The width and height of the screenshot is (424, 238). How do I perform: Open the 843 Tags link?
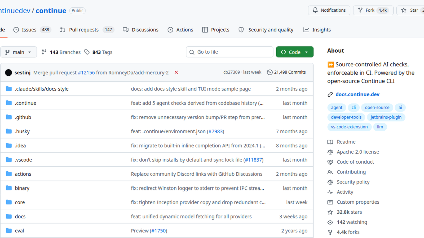(x=98, y=52)
